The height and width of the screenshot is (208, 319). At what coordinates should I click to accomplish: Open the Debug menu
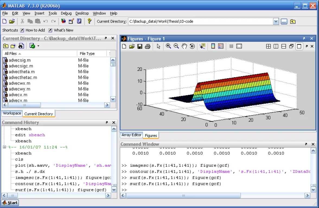coord(66,13)
